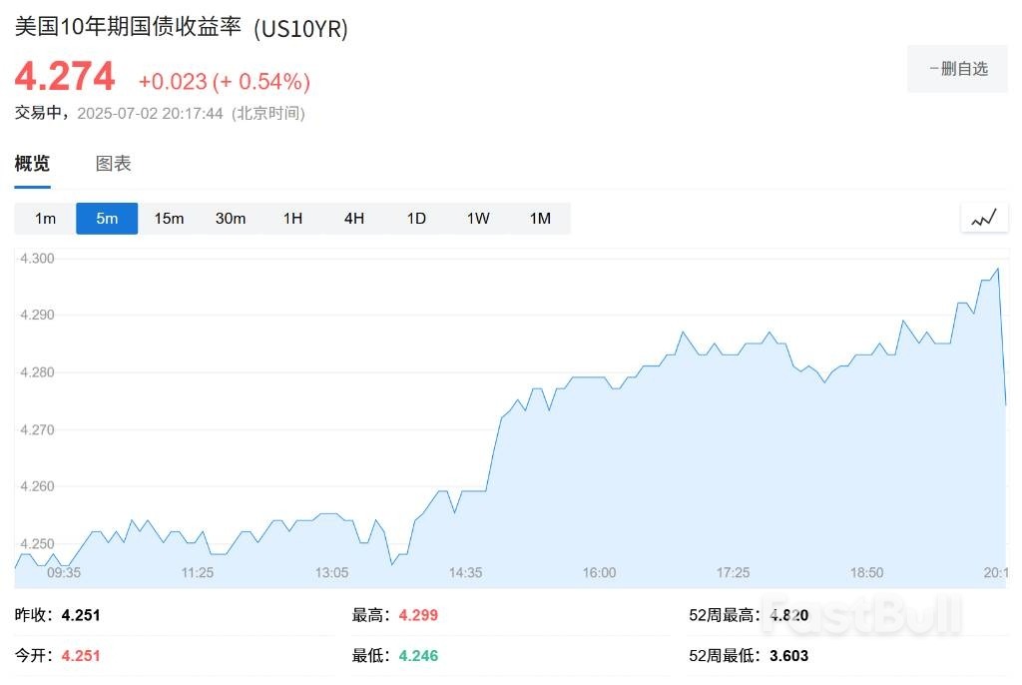Show the 1M monthly chart

pos(540,219)
